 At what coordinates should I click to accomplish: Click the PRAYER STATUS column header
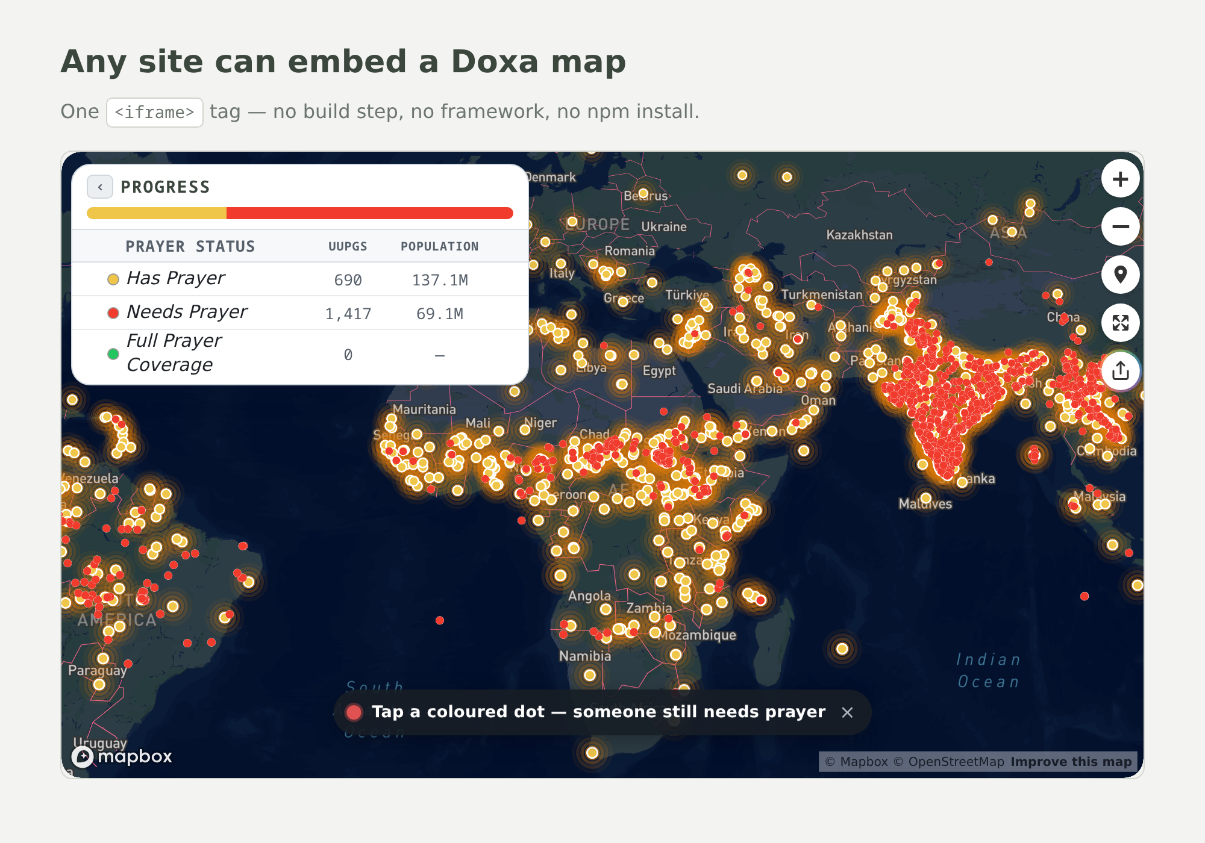tap(190, 246)
